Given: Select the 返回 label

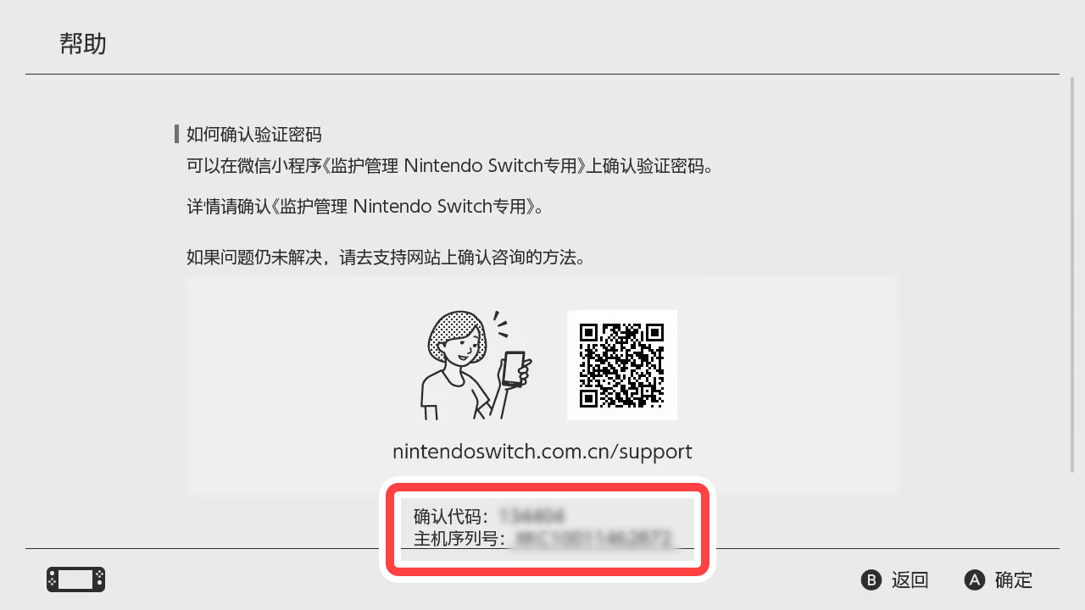Looking at the screenshot, I should [x=910, y=580].
